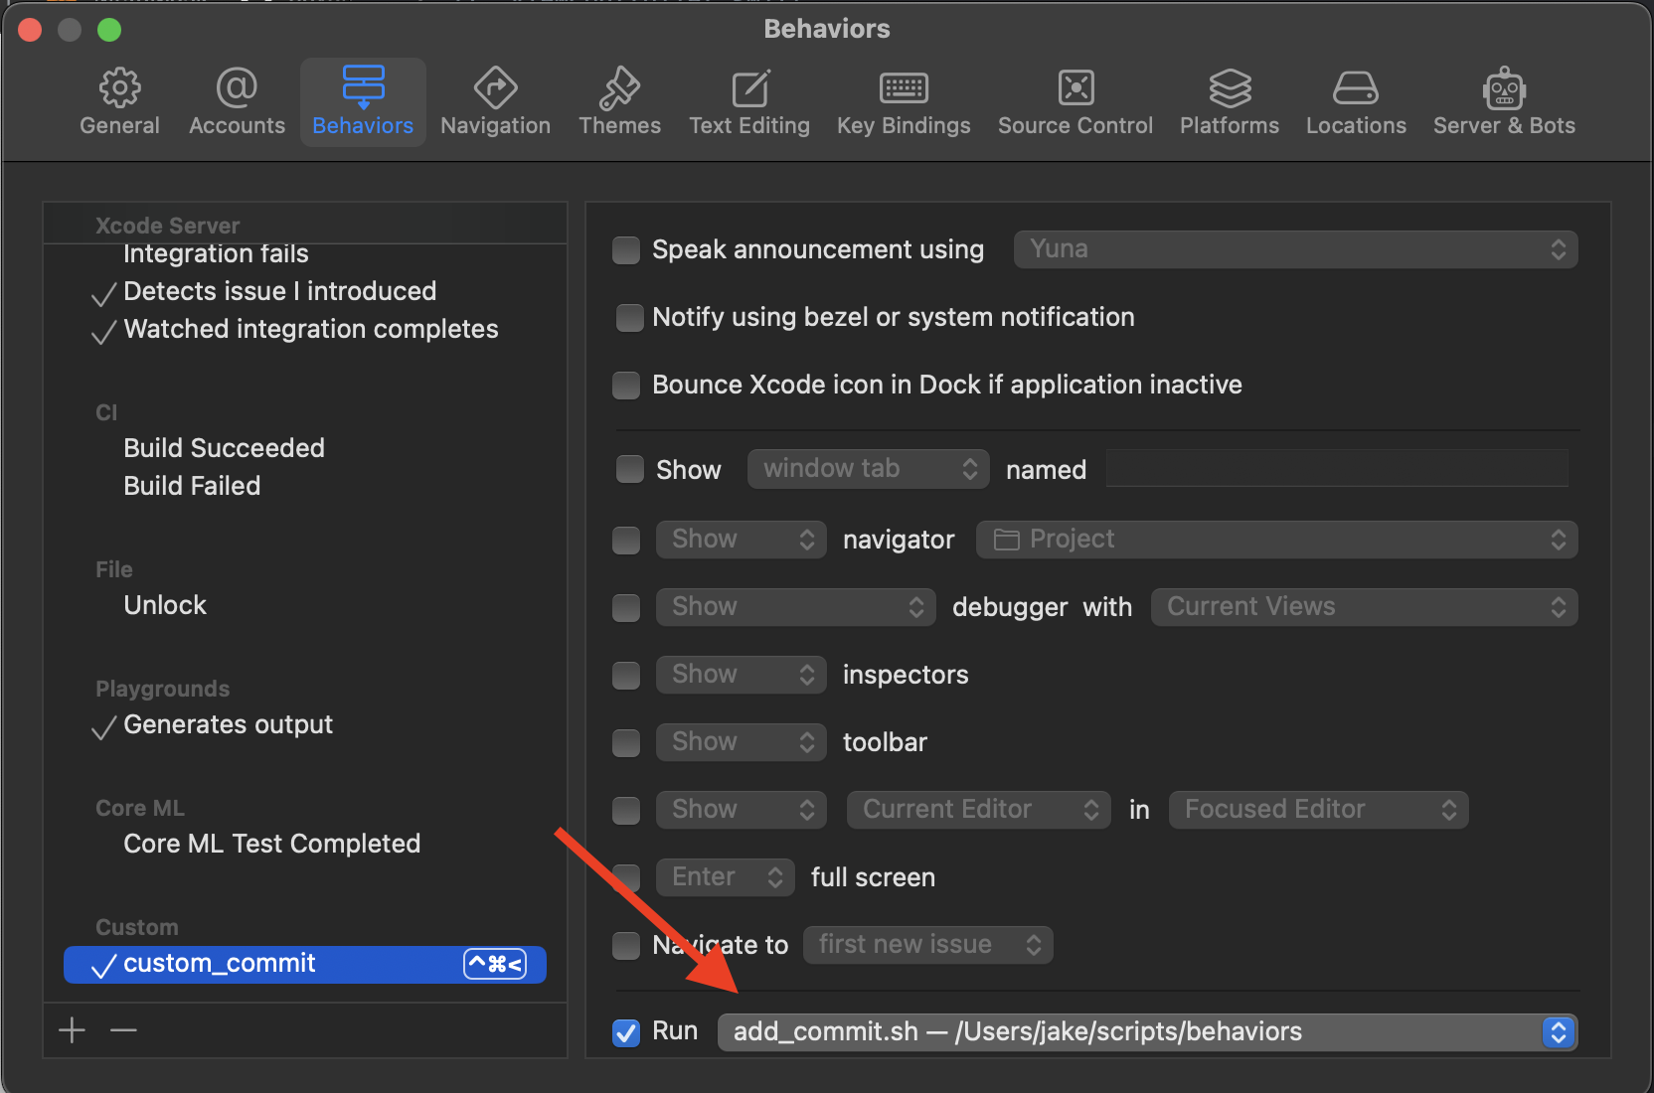Screen dimensions: 1654x1093
Task: Open the Focused Editor dropdown
Action: point(1318,810)
